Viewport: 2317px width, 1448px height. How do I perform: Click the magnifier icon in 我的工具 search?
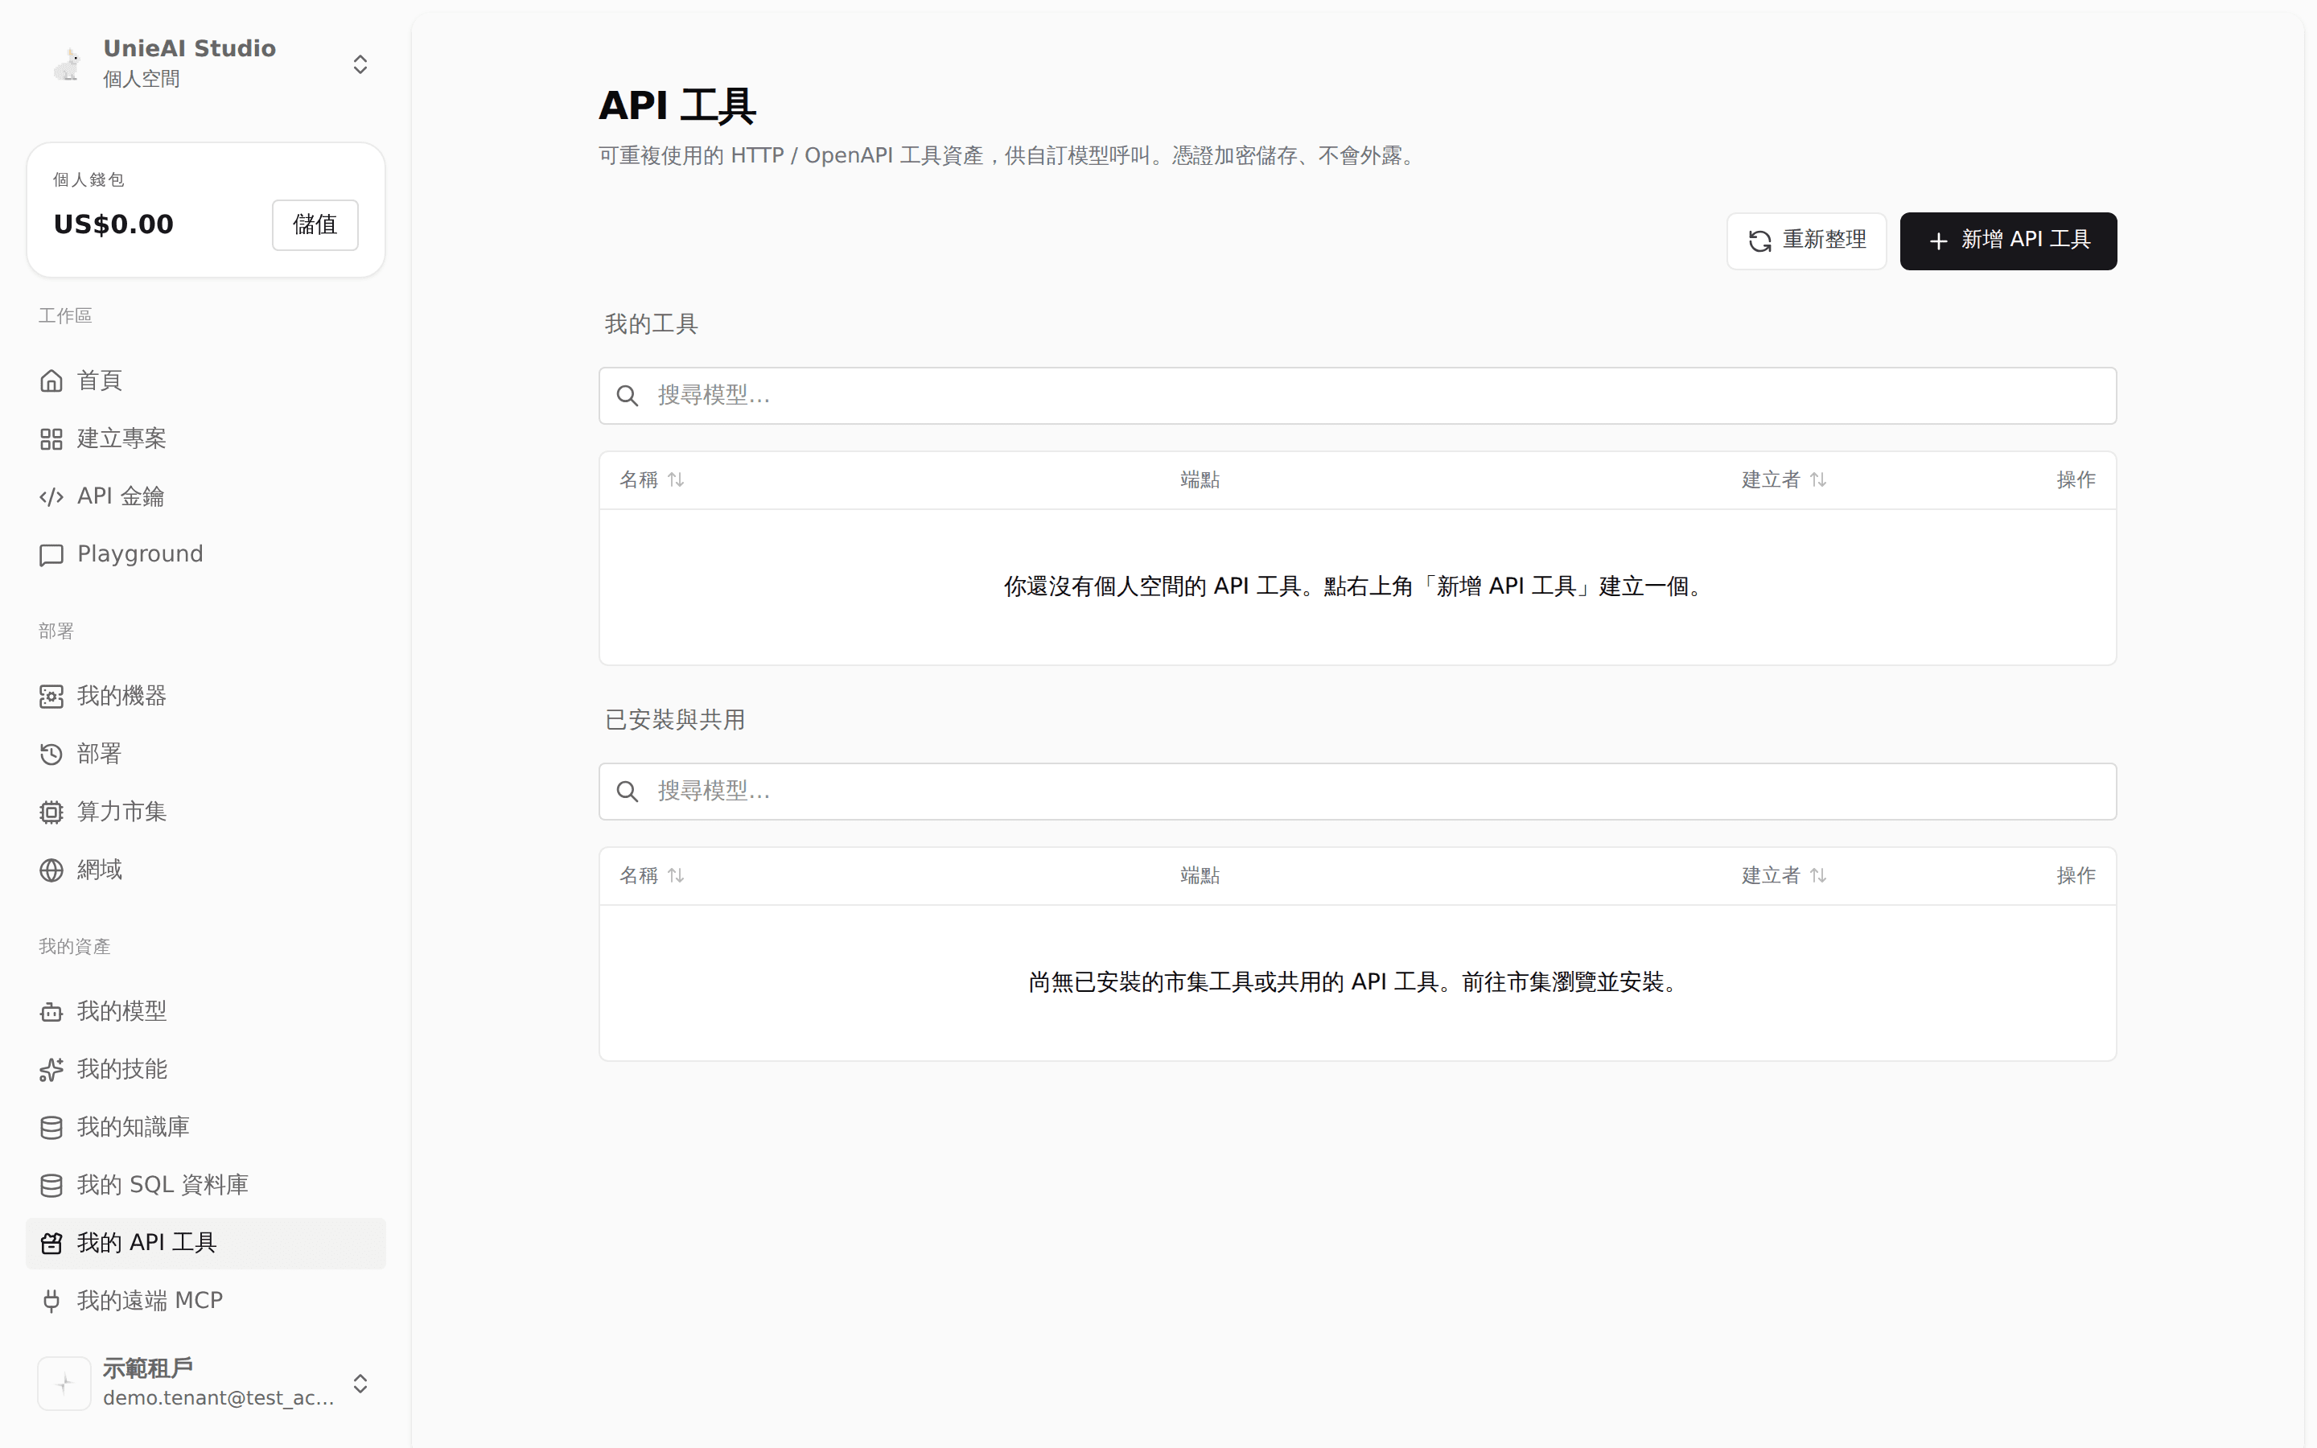(x=628, y=396)
